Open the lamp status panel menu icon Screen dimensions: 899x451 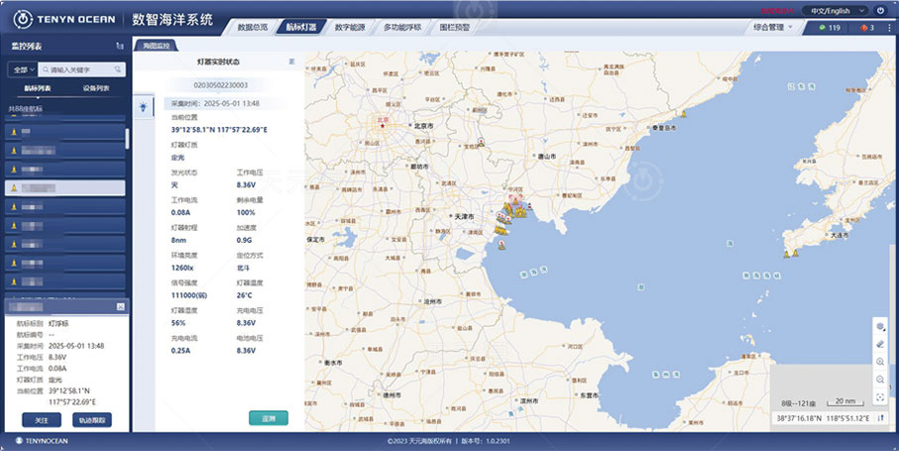coord(291,61)
